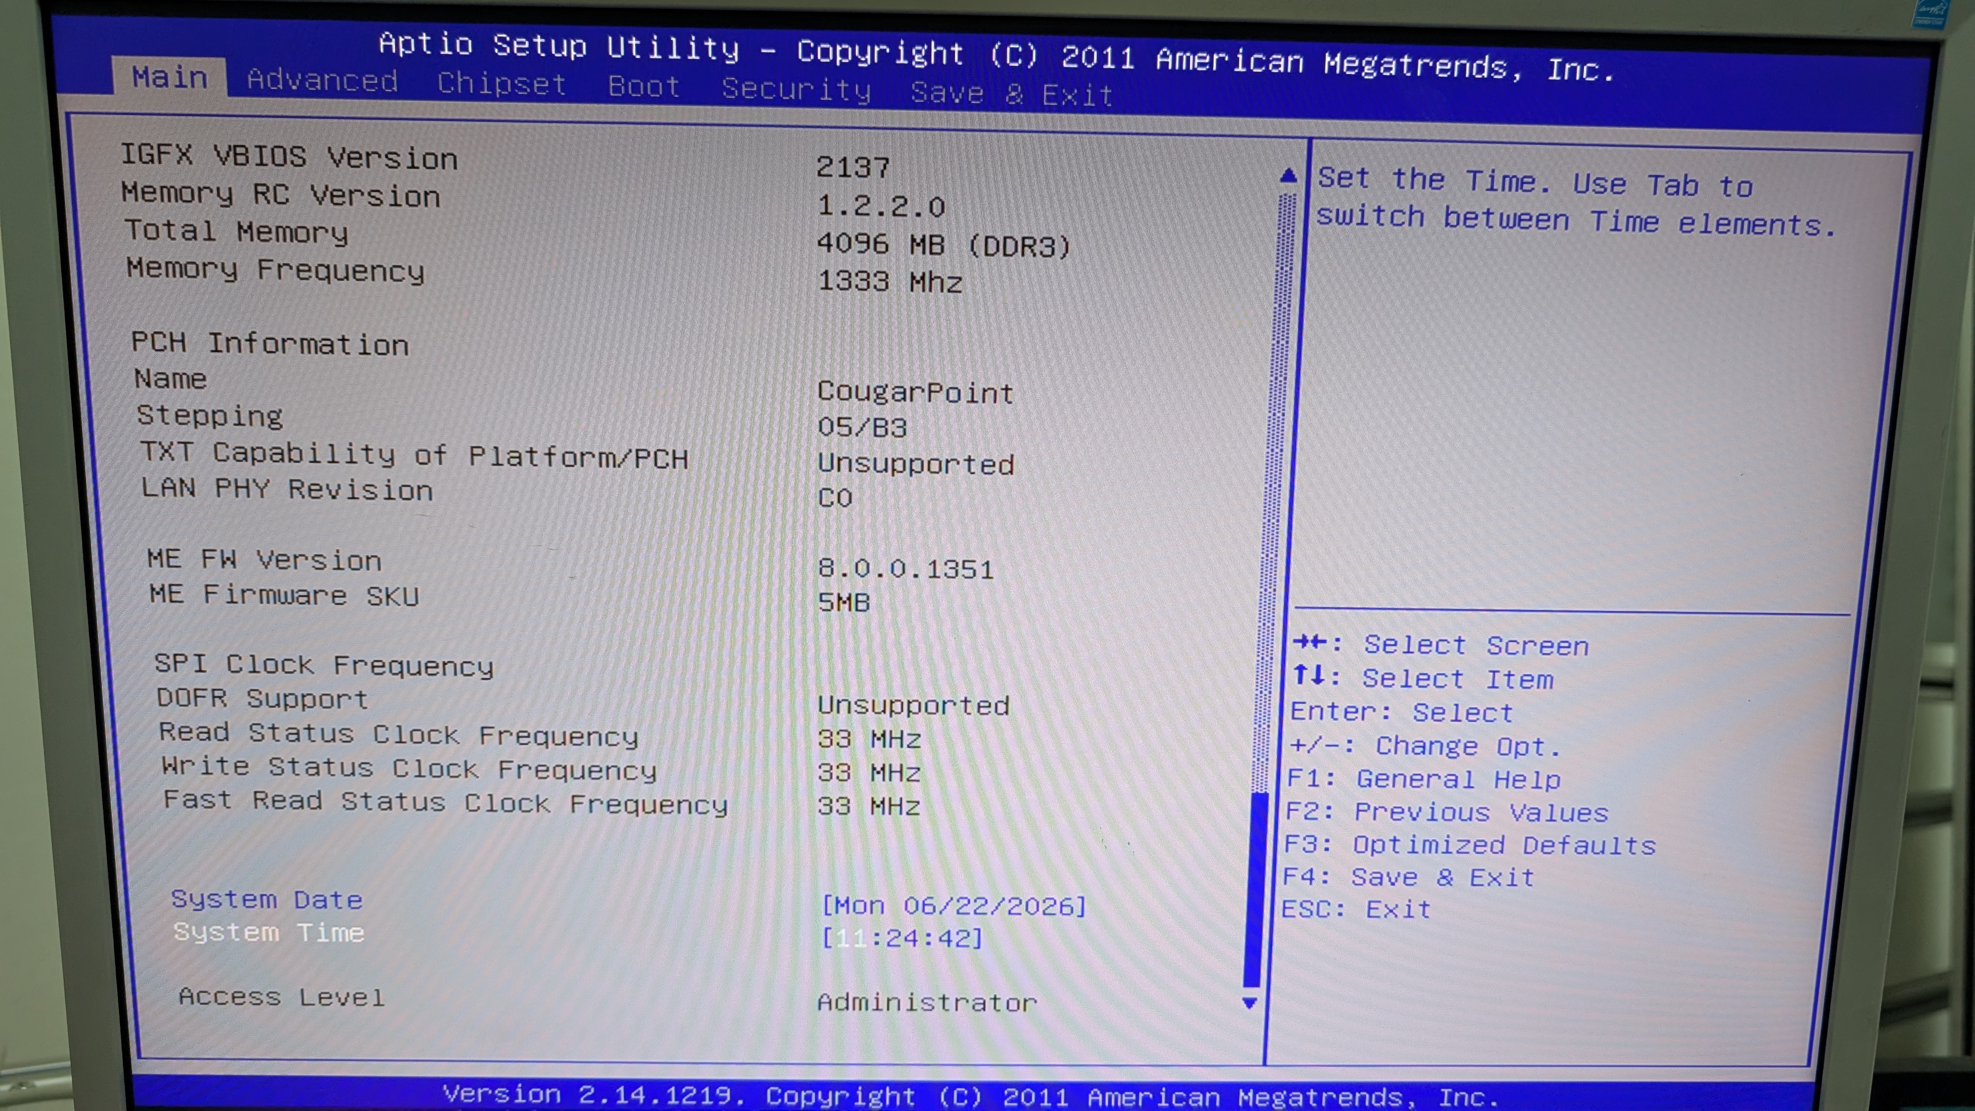Click the 05/B3 stepping value
Image resolution: width=1975 pixels, height=1111 pixels.
(863, 427)
